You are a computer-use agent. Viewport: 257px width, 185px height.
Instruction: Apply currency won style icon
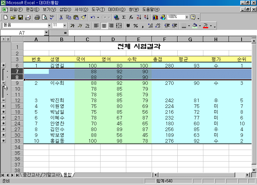click(128, 26)
